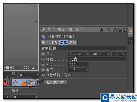Open the search magnifier in attribute manager
This screenshot has width=137, height=102.
(109, 30)
